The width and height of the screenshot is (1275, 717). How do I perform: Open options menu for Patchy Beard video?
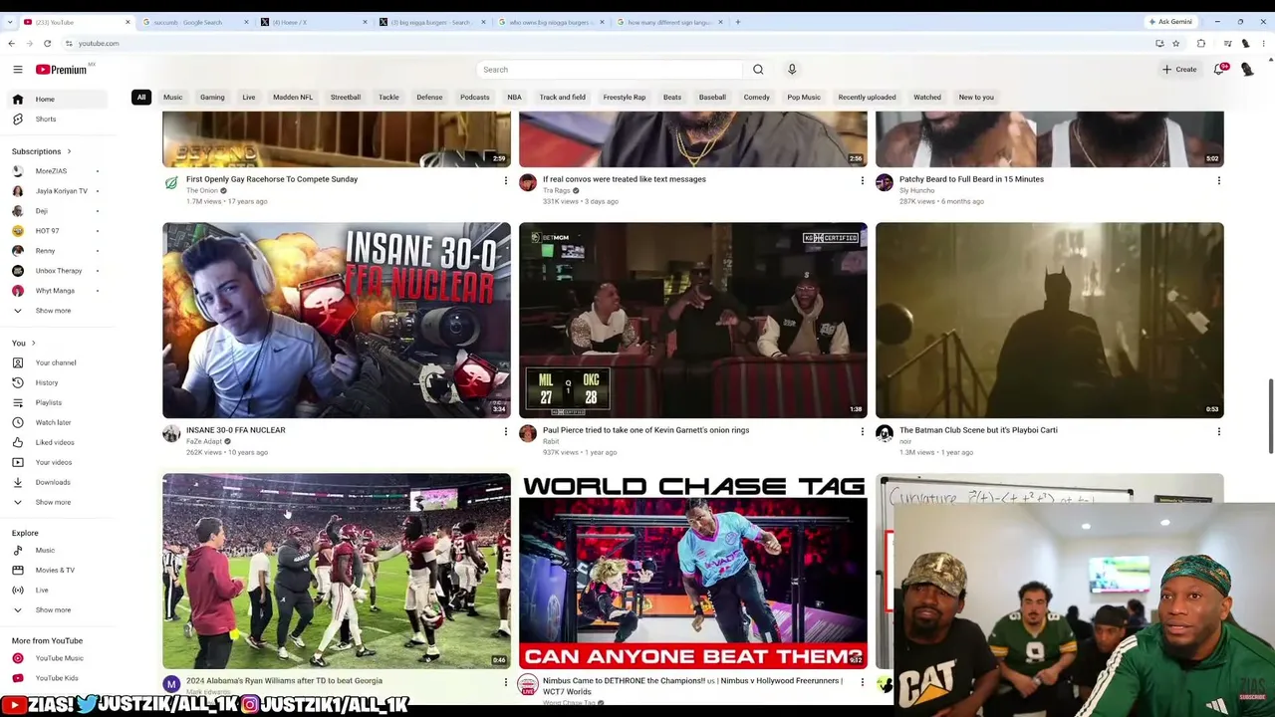click(1218, 180)
